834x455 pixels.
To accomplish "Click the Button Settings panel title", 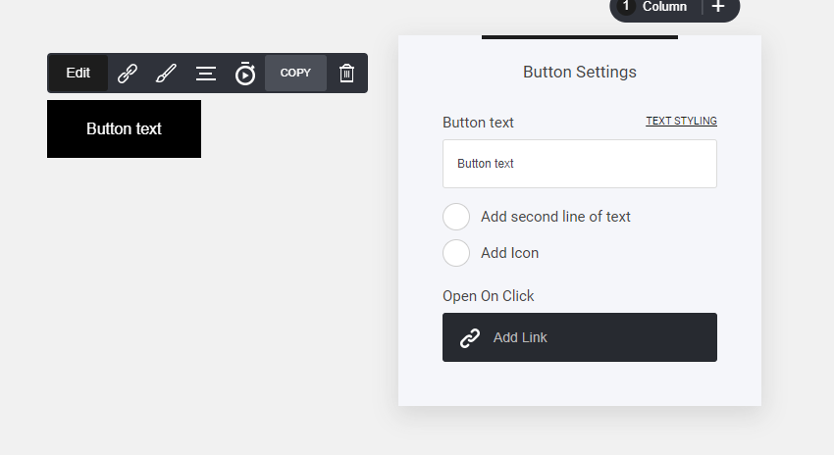I will [x=579, y=72].
